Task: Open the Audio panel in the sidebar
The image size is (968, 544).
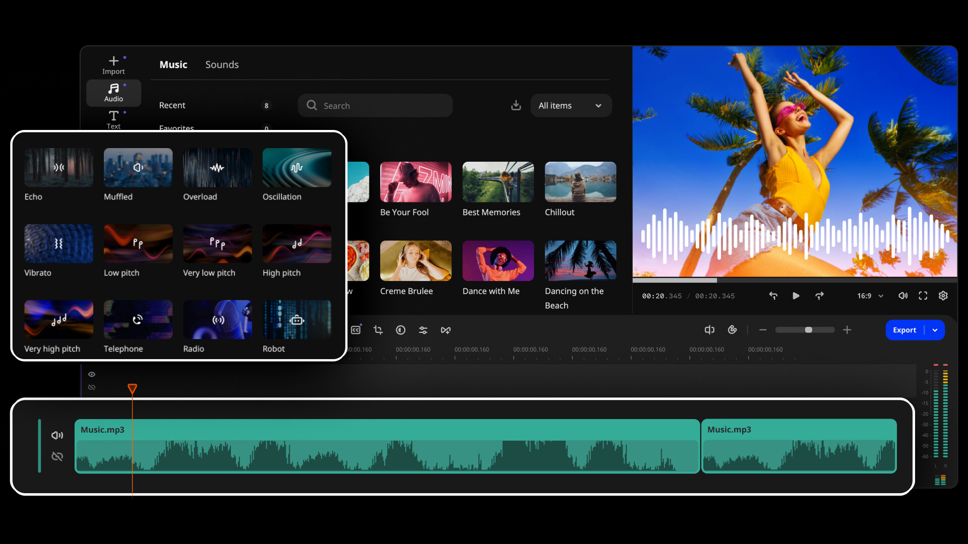Action: pos(113,93)
